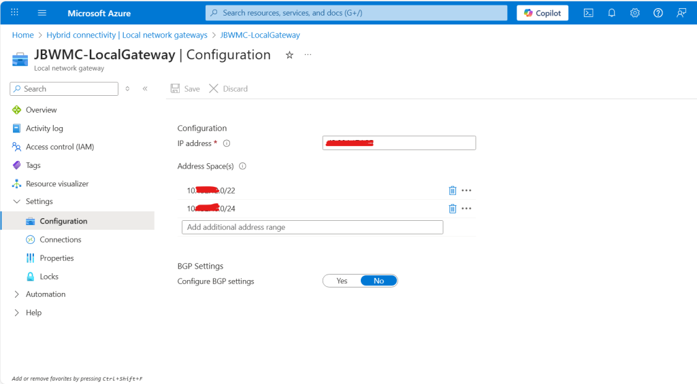This screenshot has height=384, width=697.
Task: Open portal settings gear icon
Action: tap(634, 13)
